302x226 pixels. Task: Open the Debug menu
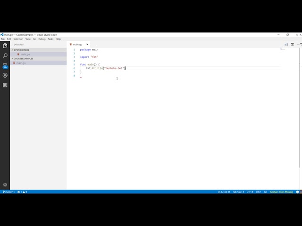click(x=42, y=39)
